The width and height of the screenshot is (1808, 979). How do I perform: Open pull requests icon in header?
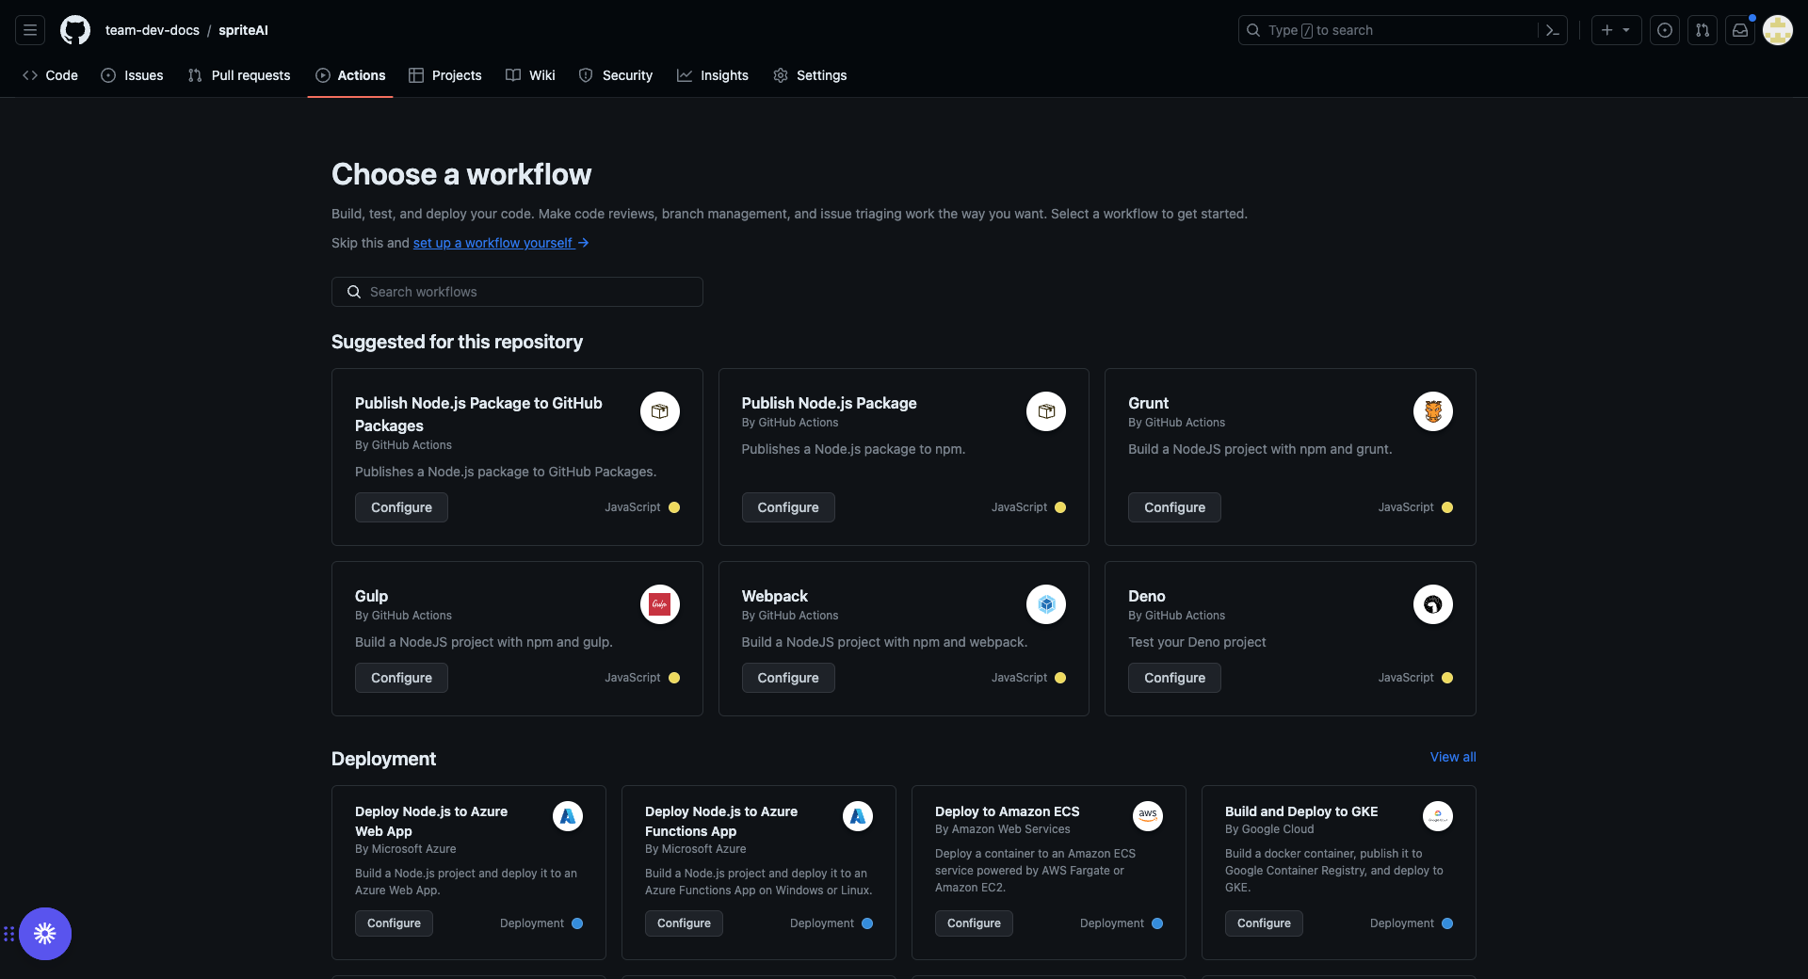tap(1703, 30)
